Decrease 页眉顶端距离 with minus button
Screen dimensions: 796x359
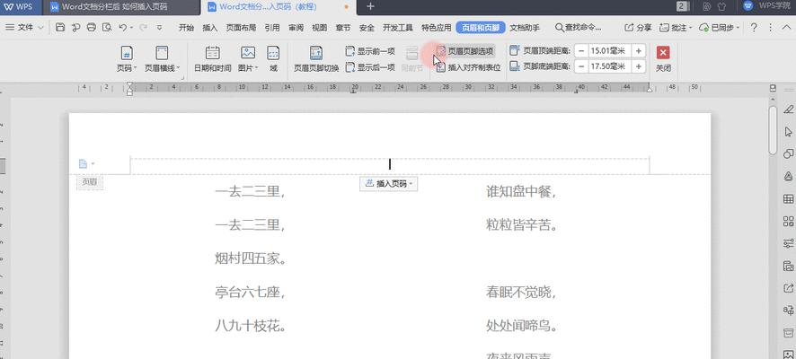coord(580,50)
